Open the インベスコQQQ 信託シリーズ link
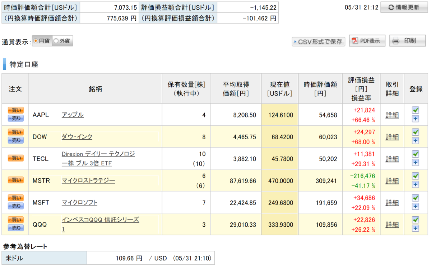Viewport: 431px width, 265px height. point(100,224)
